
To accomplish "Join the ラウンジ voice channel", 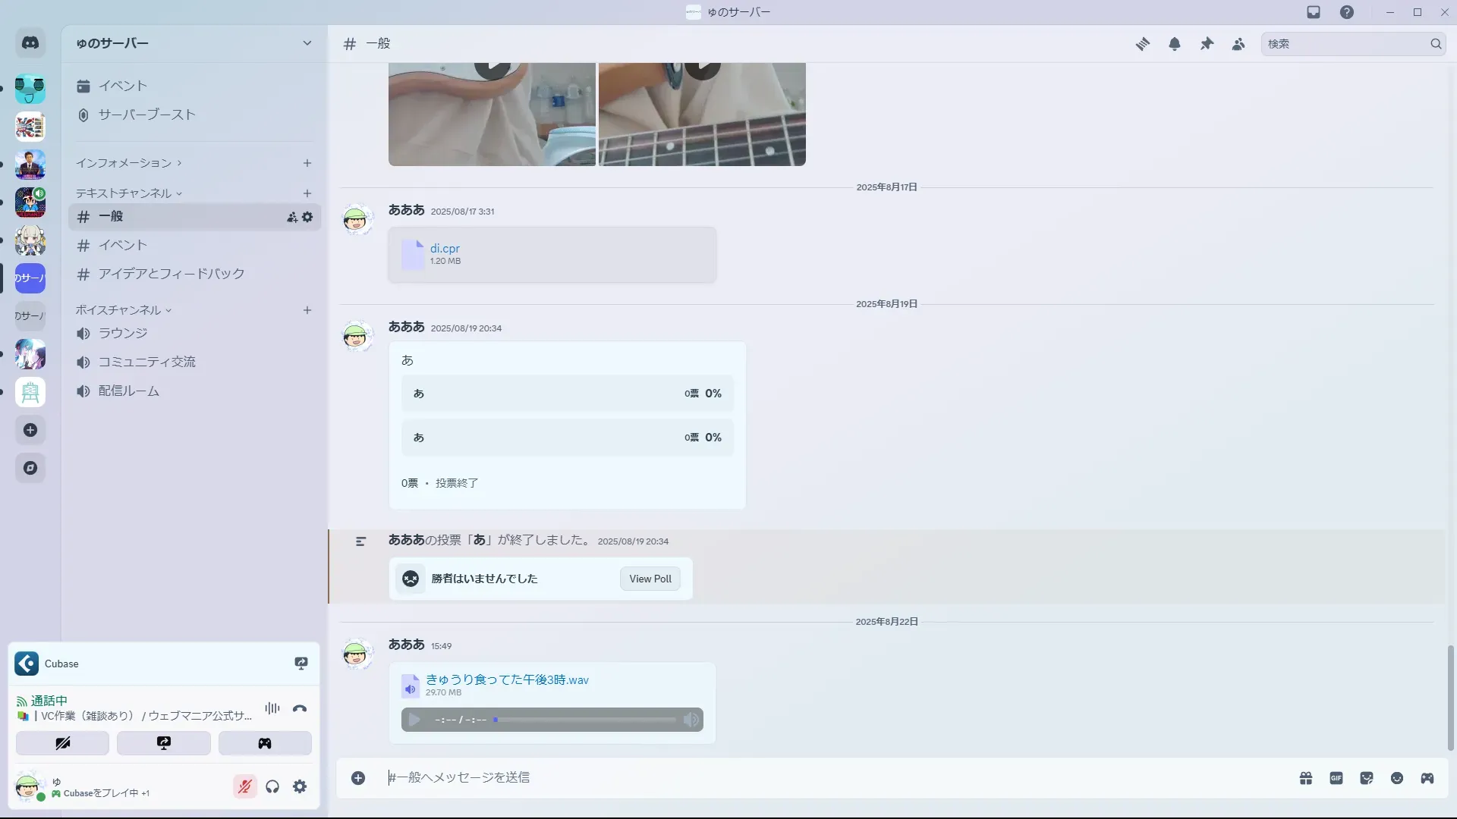I will pos(123,333).
